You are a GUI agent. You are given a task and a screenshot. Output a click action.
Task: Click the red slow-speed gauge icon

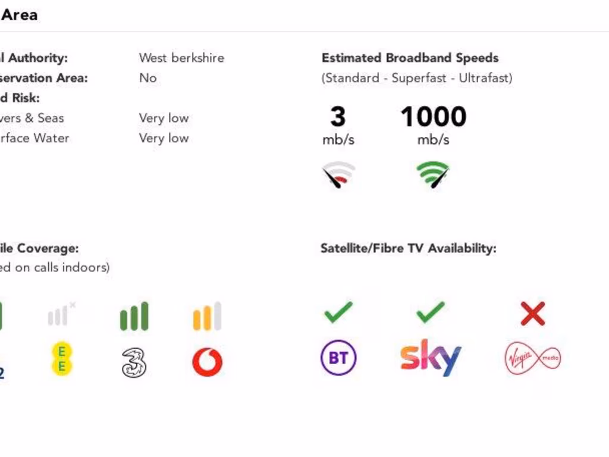(338, 175)
